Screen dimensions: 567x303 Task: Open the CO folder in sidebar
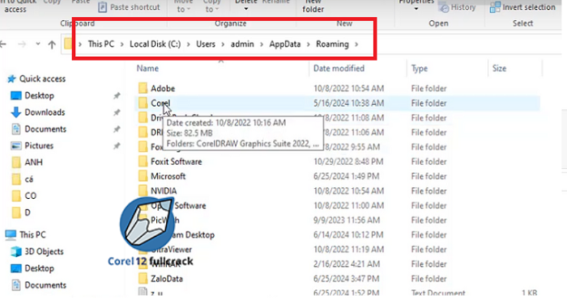(x=31, y=196)
